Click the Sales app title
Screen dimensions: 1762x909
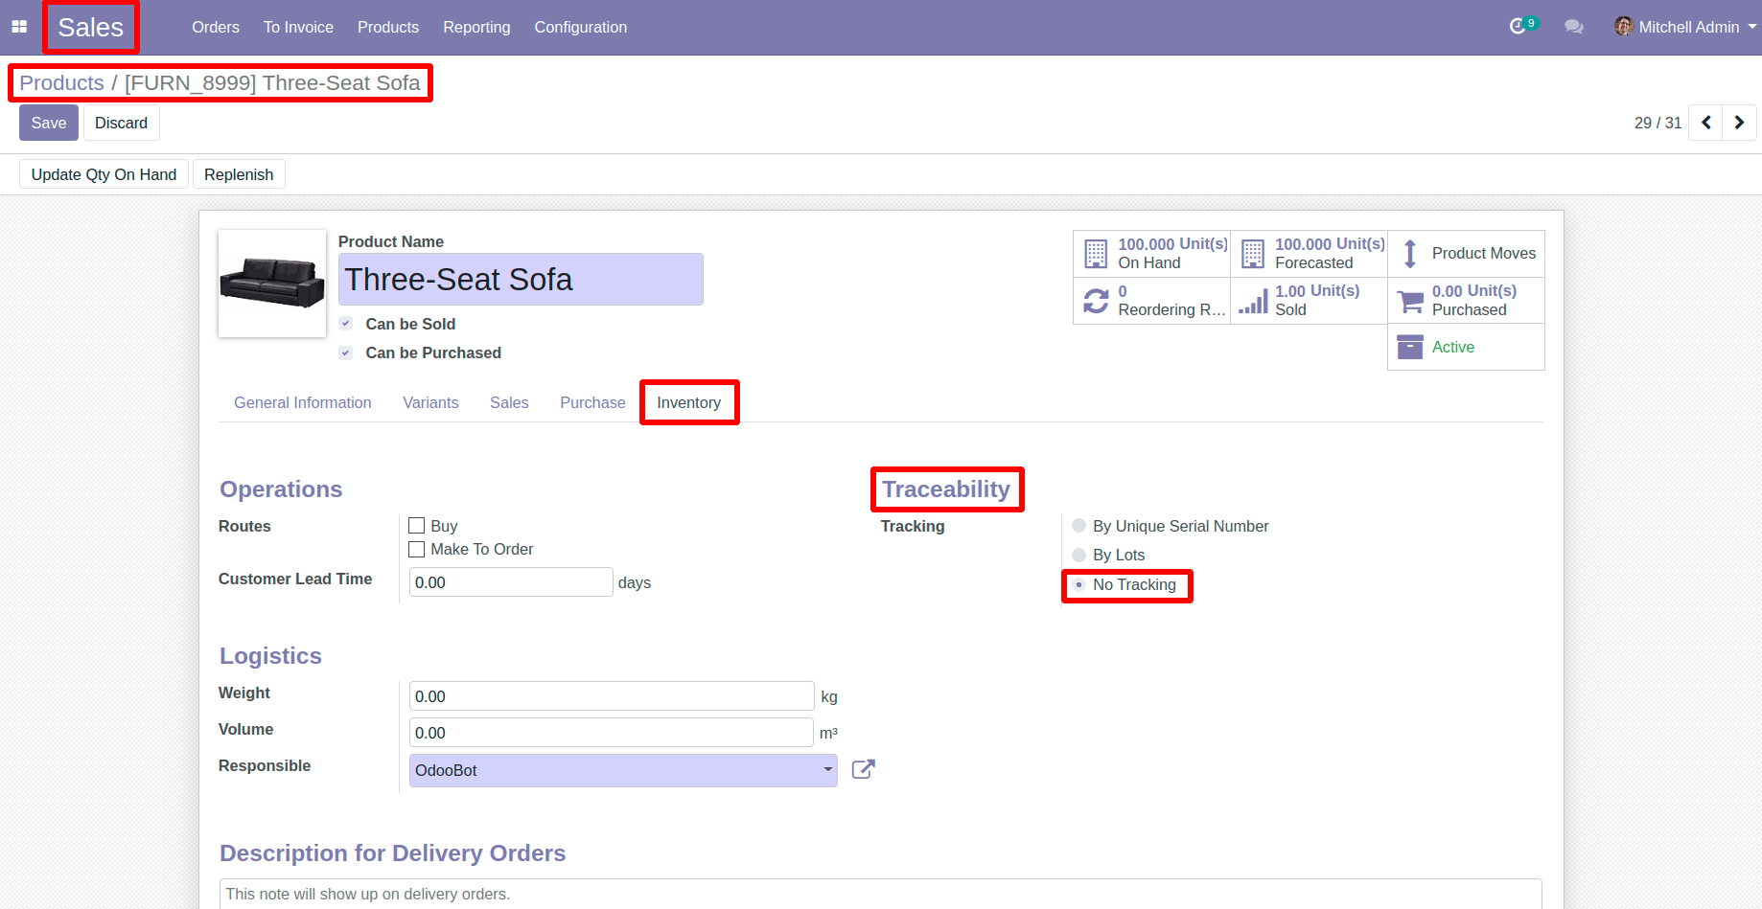tap(91, 27)
